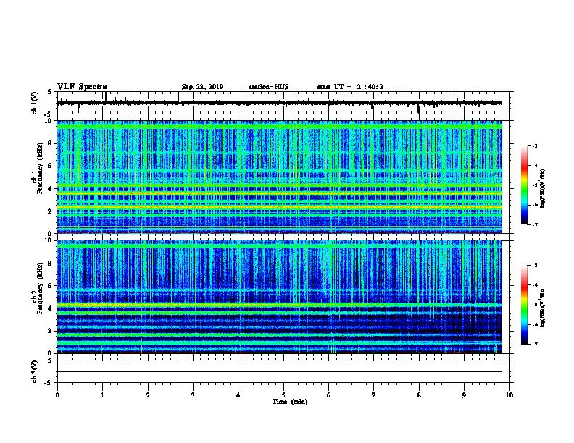Click the "-5" tick on the ch.1(V) axis
The height and width of the screenshot is (443, 574).
[49, 114]
